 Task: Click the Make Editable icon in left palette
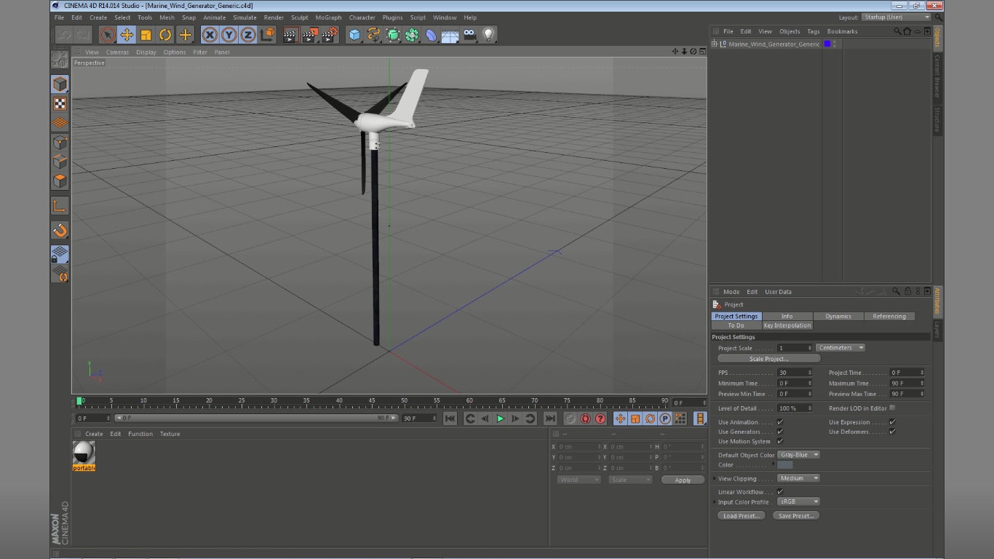click(60, 59)
